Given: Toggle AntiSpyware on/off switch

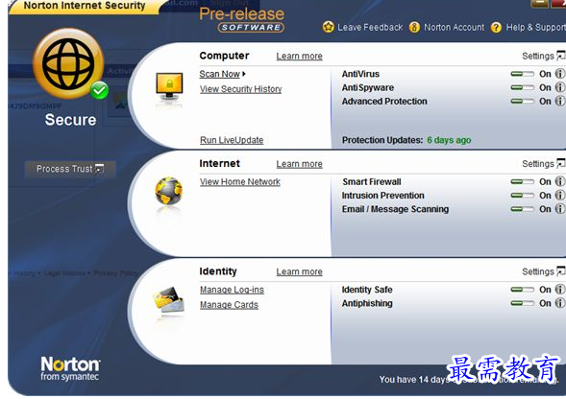Looking at the screenshot, I should [523, 87].
